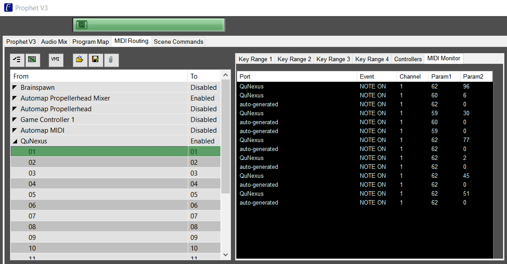Select monitor row with Param2 value 30
Screen dimensions: 507x264
[365, 113]
